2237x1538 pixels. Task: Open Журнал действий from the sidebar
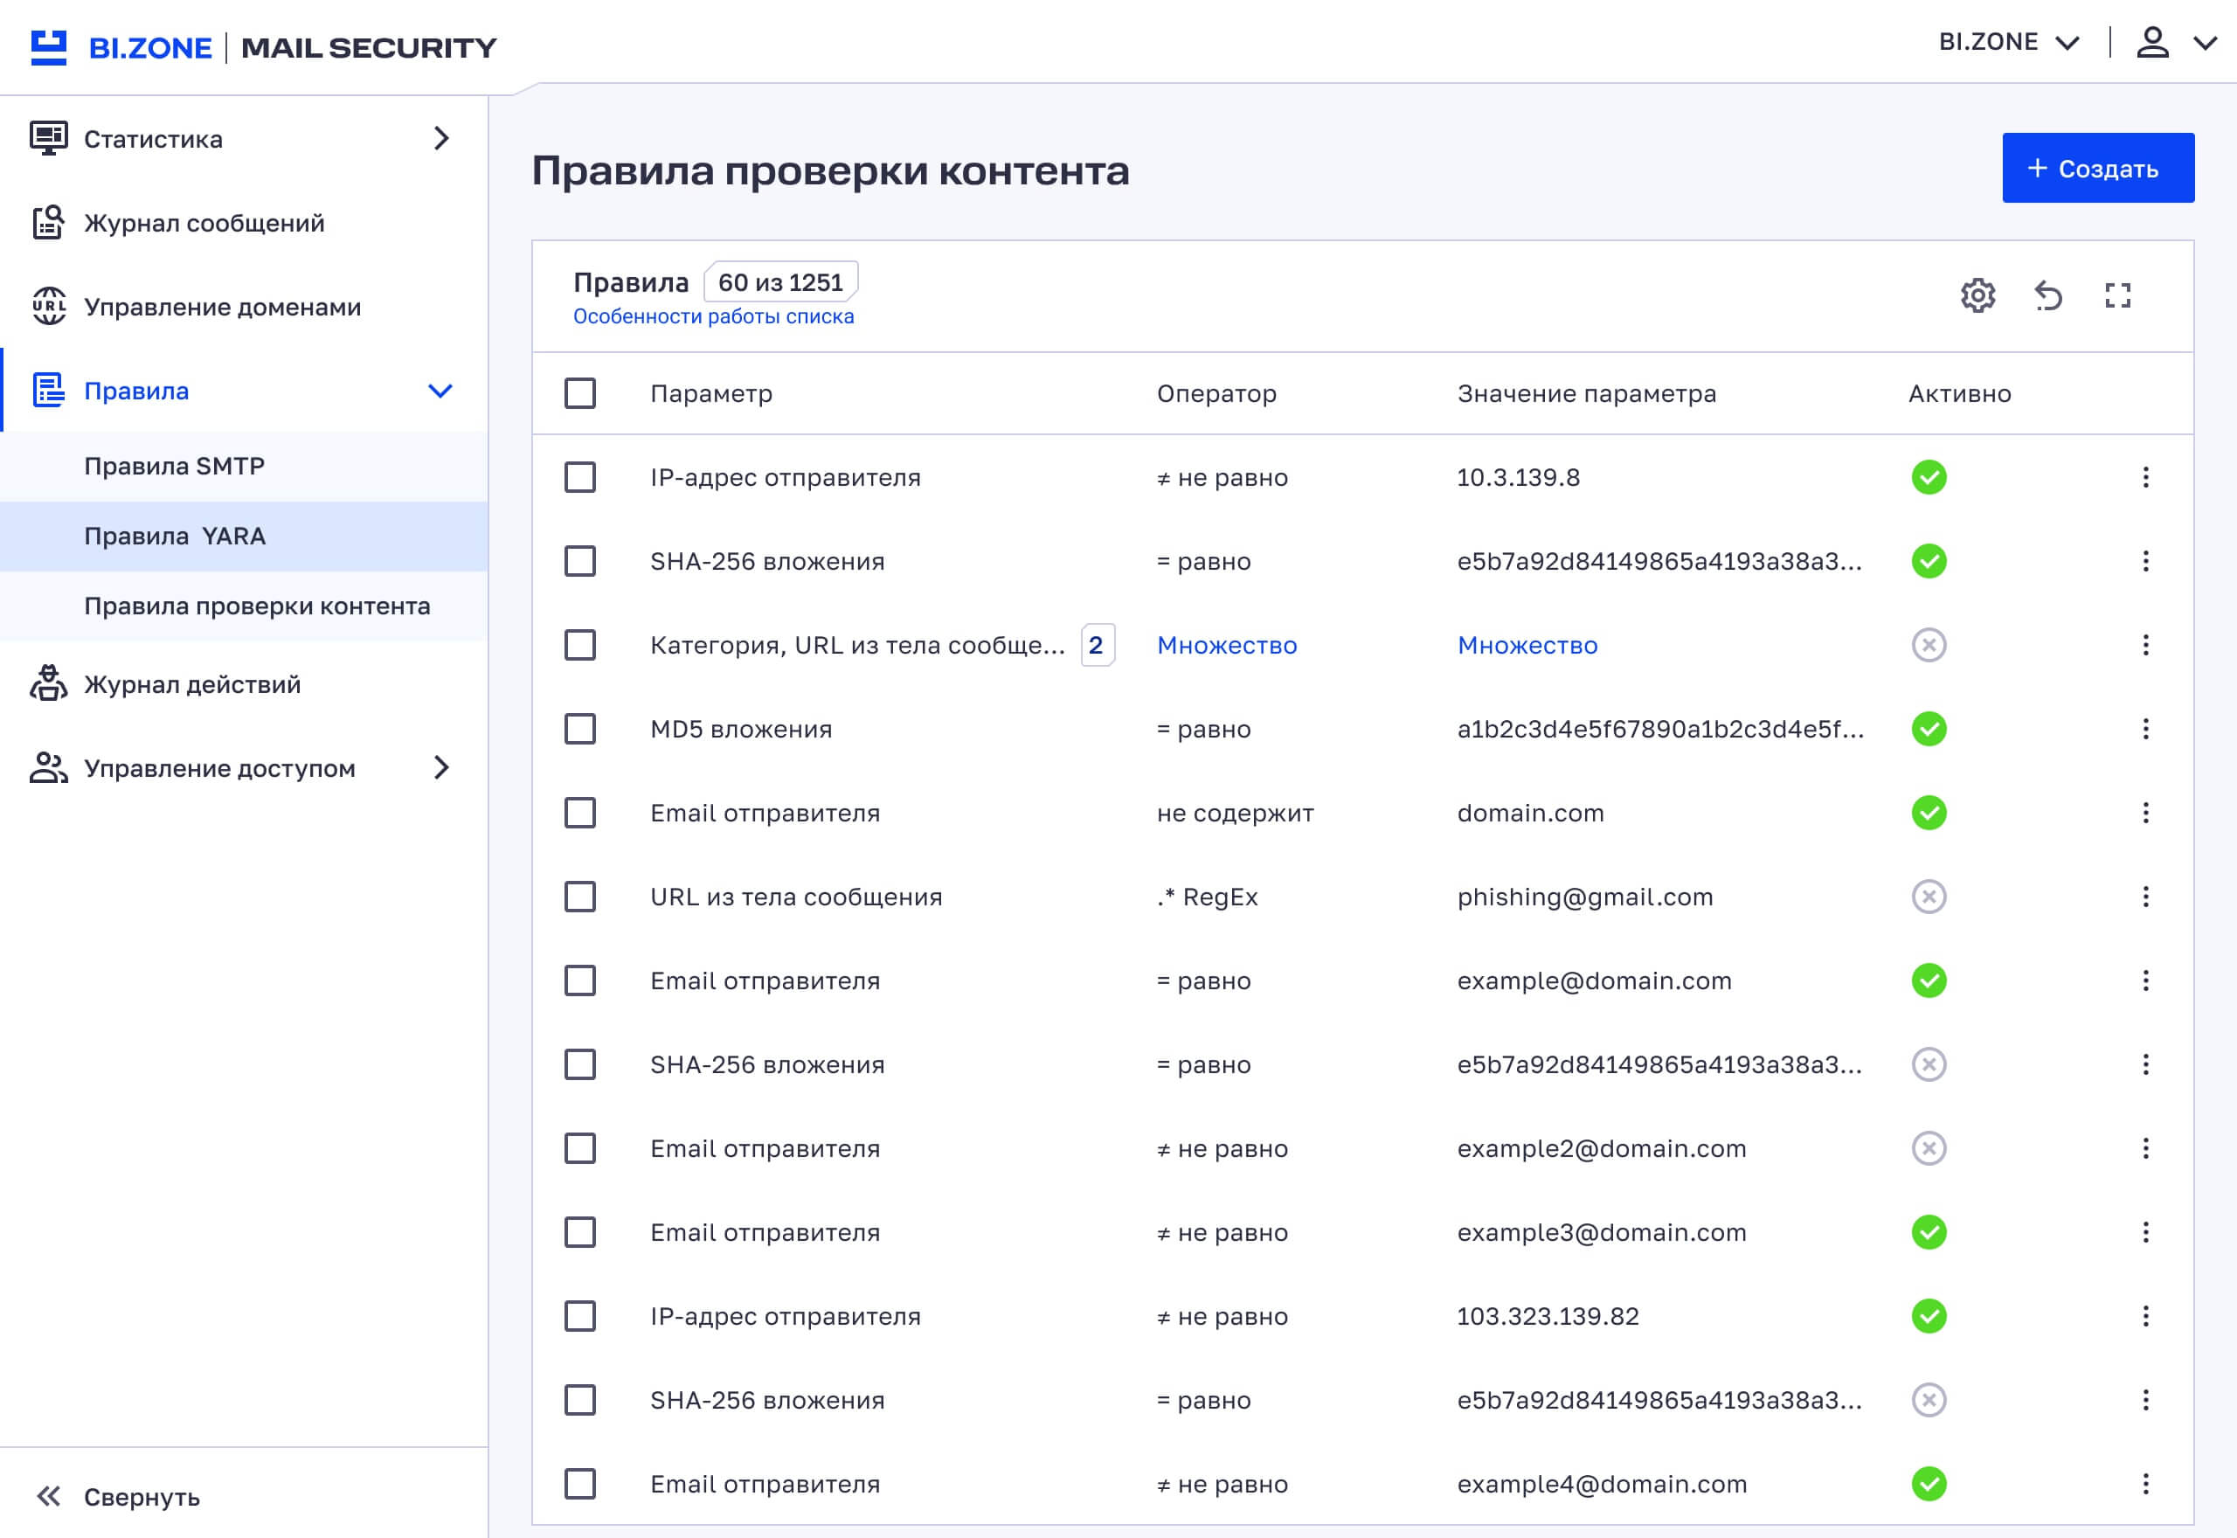click(x=191, y=684)
